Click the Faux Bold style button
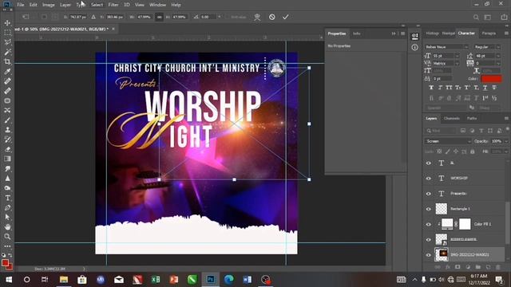This screenshot has height=287, width=511. click(431, 88)
